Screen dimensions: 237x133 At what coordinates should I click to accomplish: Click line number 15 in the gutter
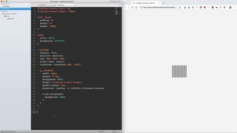point(34,50)
